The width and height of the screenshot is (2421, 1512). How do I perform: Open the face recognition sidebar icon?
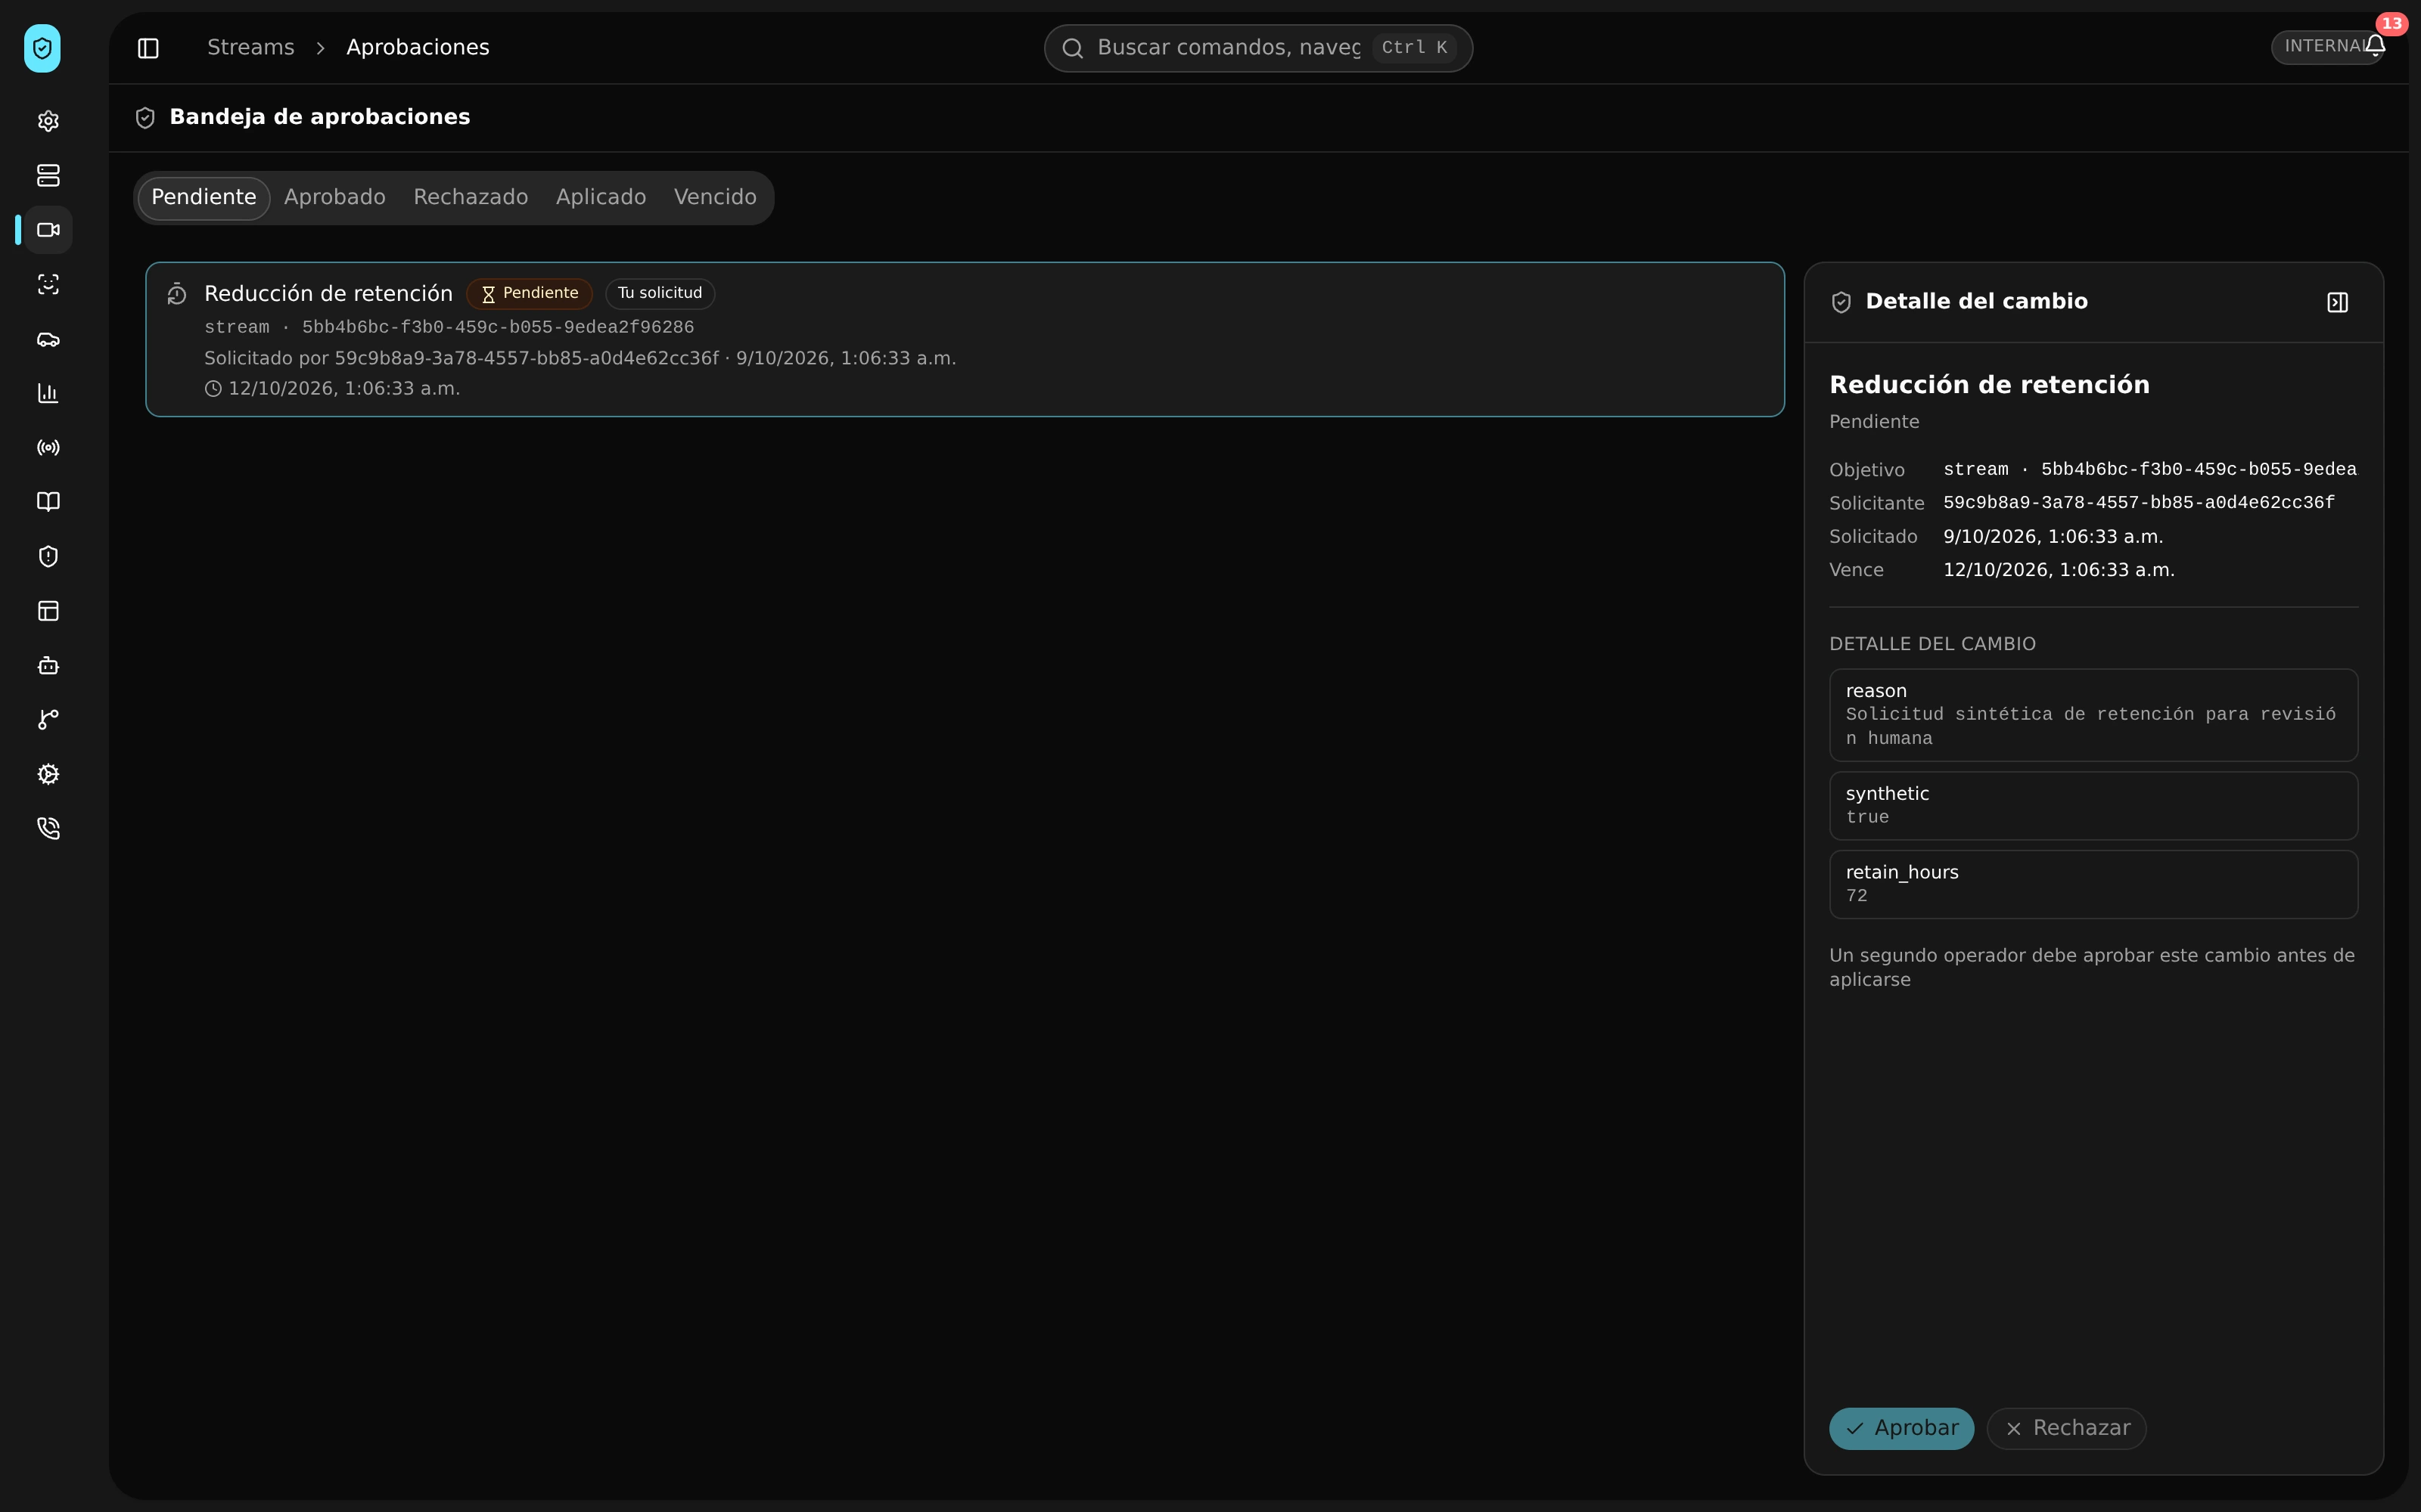pyautogui.click(x=48, y=284)
